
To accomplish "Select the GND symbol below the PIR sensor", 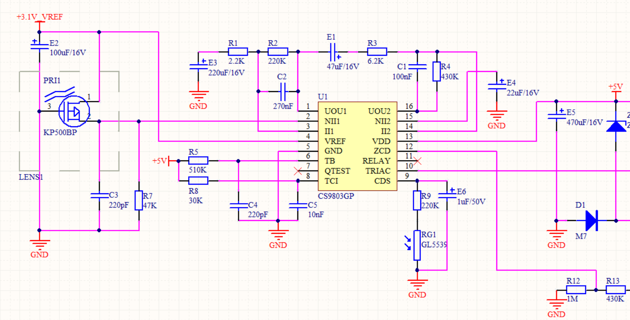I will (39, 248).
